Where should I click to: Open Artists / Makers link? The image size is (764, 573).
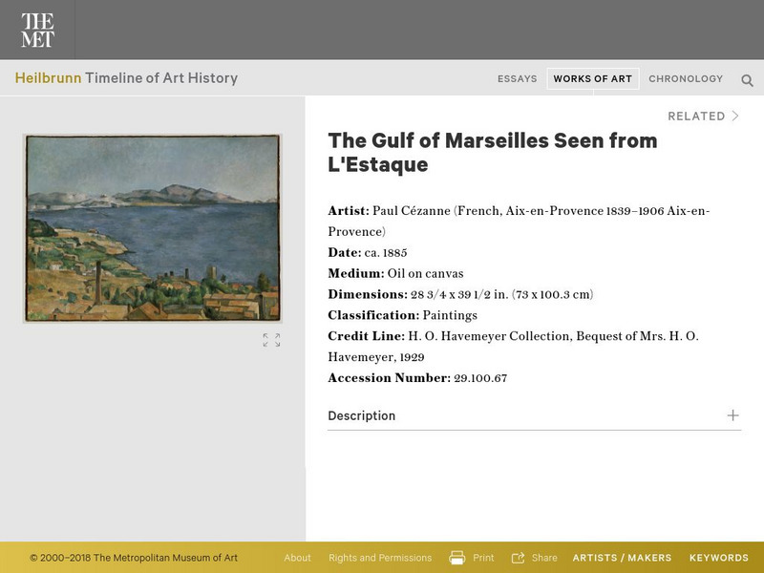[622, 558]
